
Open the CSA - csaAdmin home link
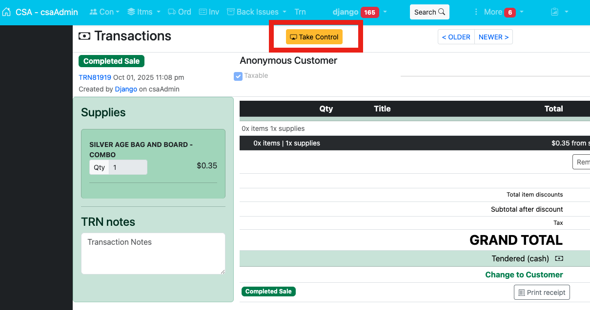pyautogui.click(x=40, y=12)
